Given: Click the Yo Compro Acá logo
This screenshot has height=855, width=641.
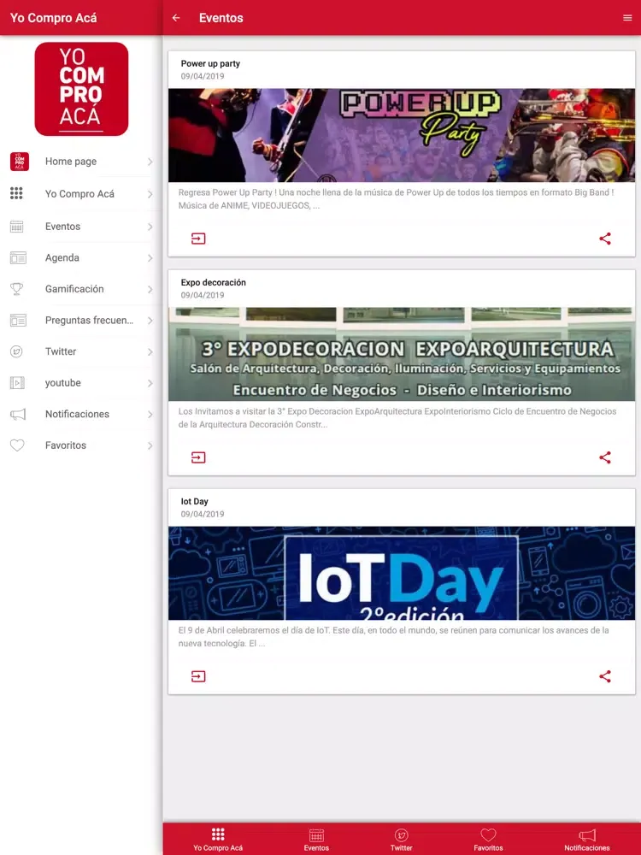Looking at the screenshot, I should point(82,89).
